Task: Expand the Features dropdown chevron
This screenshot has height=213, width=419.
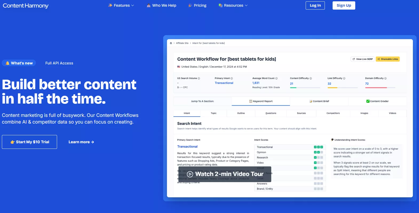Action: coord(133,5)
